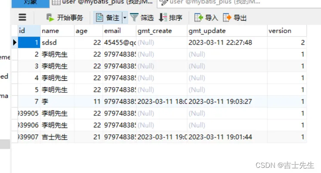Select the name cell '李' in id 7 row
321x173 pixels.
[x=57, y=101]
